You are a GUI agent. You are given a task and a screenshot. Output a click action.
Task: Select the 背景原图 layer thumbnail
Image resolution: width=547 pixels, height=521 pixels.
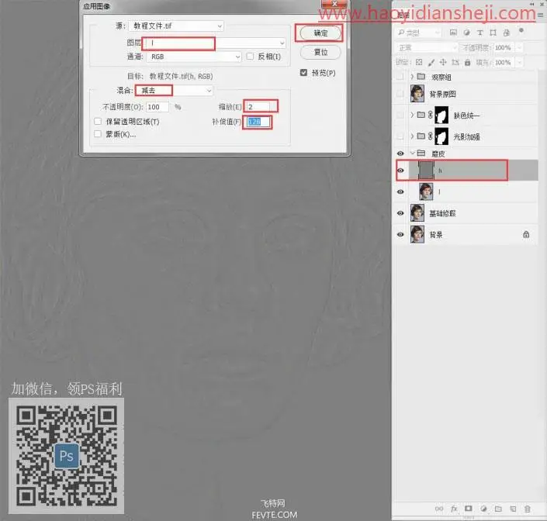[x=417, y=93]
